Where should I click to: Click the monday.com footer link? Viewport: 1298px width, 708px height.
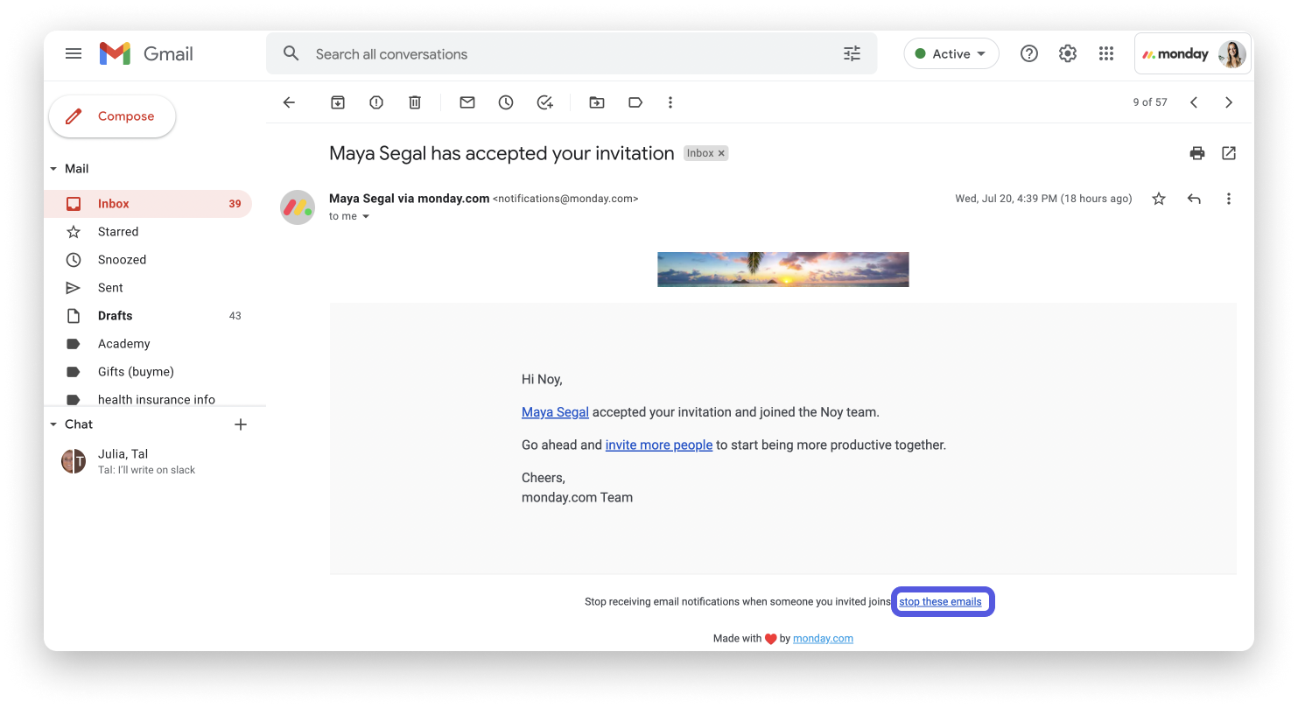click(x=823, y=639)
